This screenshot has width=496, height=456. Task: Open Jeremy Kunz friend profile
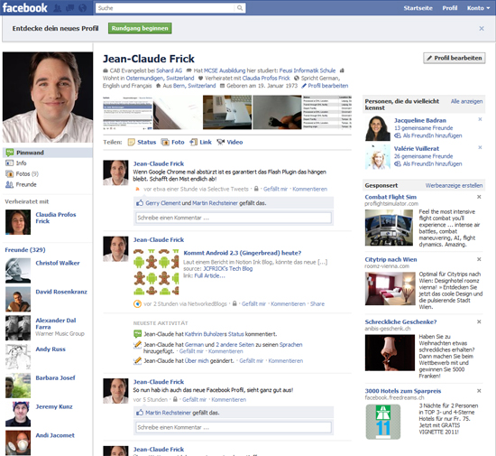point(54,406)
